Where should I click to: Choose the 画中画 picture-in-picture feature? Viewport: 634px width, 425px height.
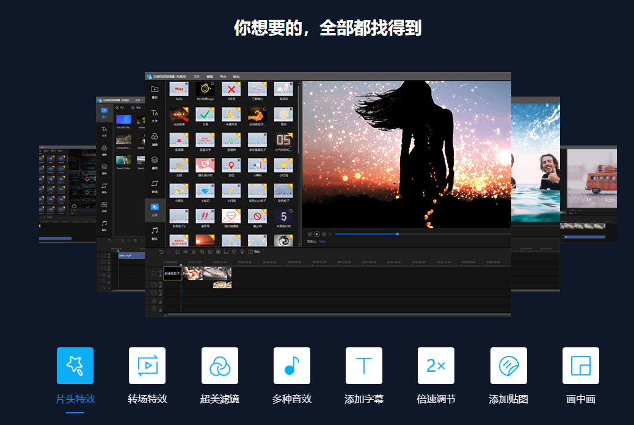pos(581,376)
